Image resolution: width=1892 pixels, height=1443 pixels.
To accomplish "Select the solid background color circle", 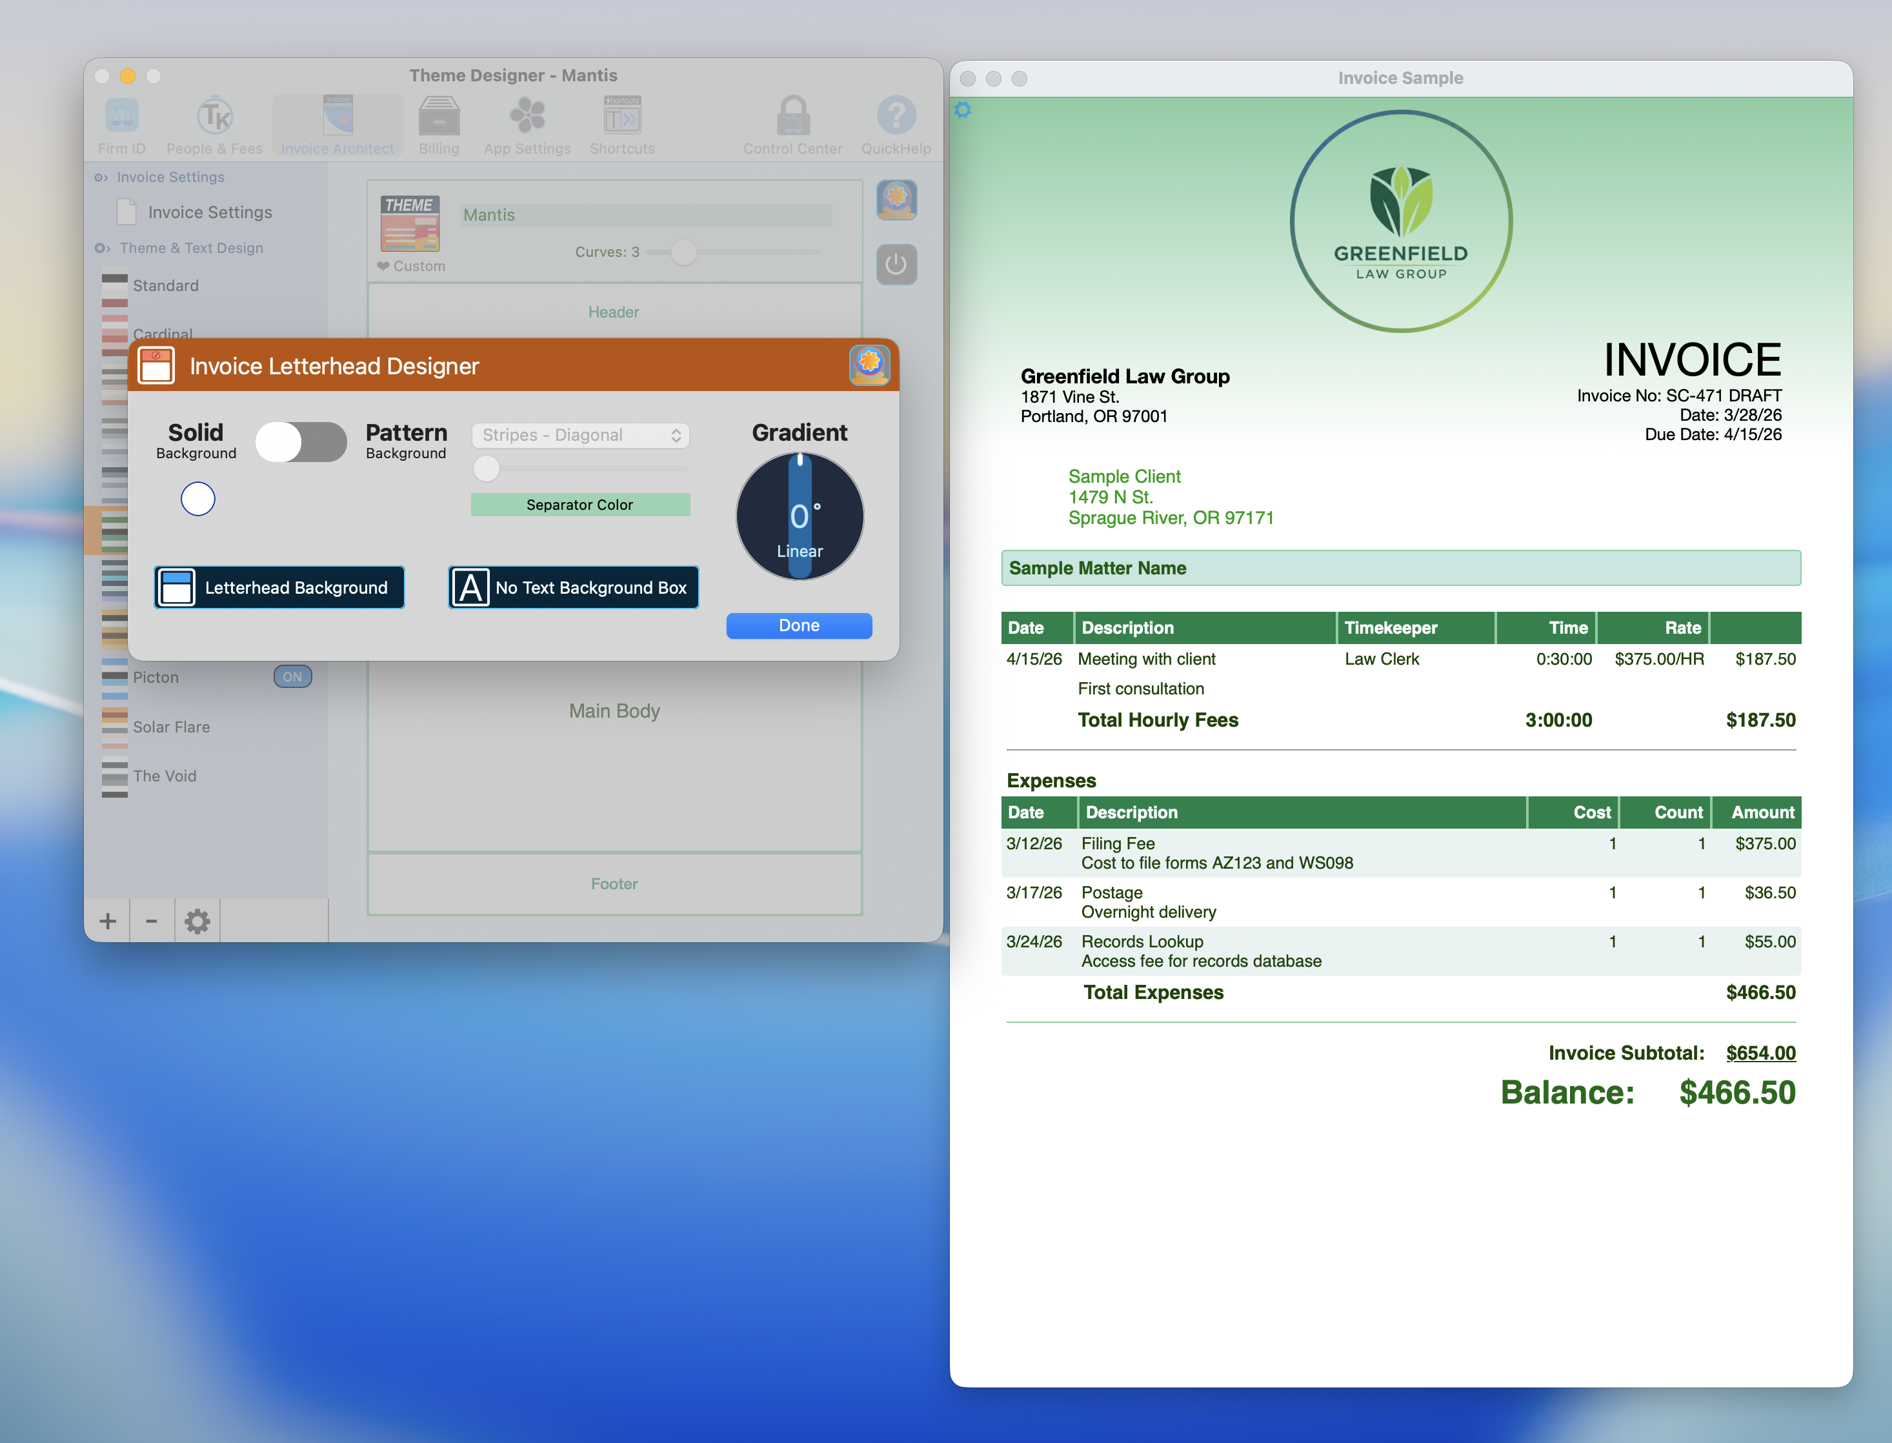I will 197,498.
